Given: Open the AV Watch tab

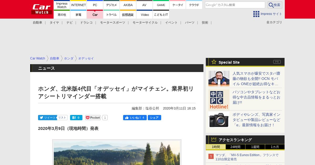Looking at the screenshot, I should click(144, 5).
